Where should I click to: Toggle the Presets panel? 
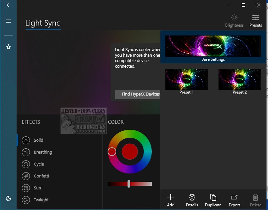pyautogui.click(x=255, y=21)
